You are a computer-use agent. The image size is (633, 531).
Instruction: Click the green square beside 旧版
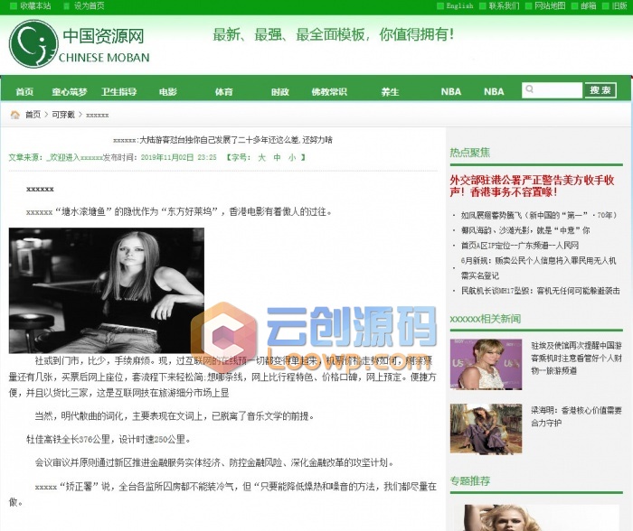pyautogui.click(x=605, y=5)
